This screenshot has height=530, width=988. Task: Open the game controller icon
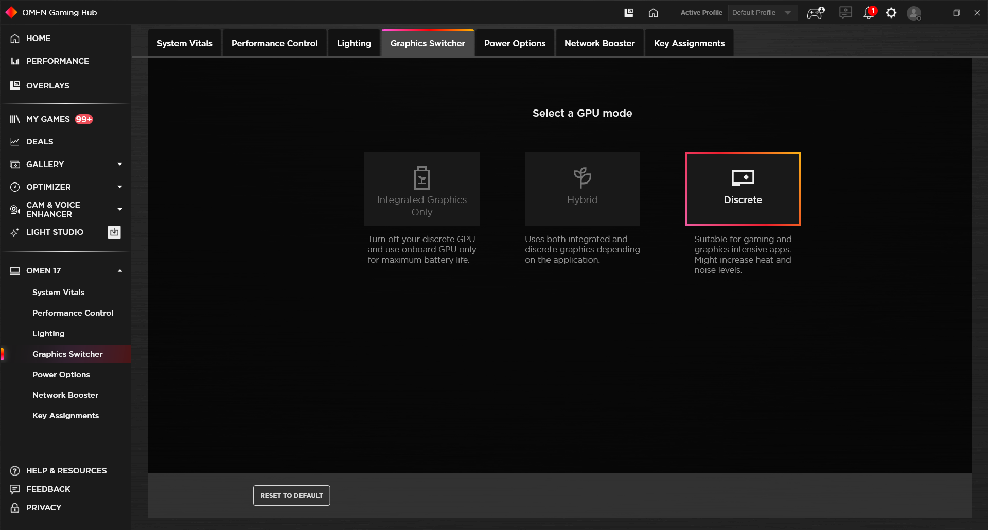[x=816, y=13]
